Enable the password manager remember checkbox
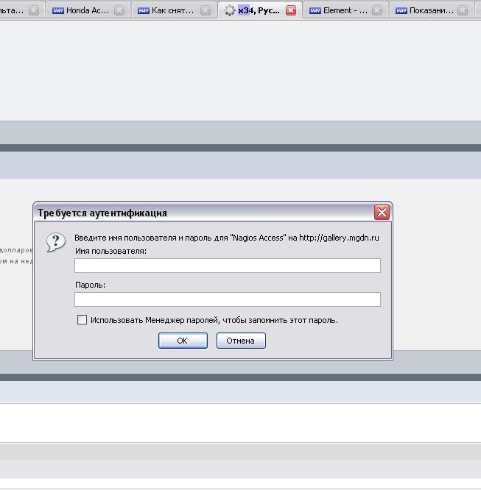Viewport: 481px width, 490px height. pyautogui.click(x=82, y=320)
